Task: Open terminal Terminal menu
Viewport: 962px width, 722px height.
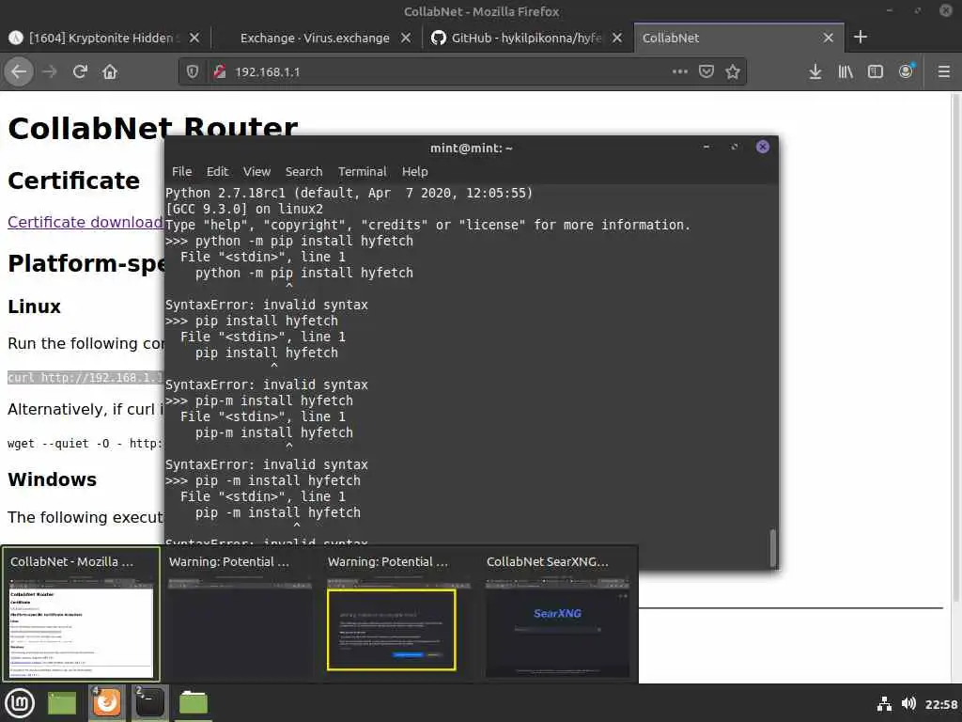Action: tap(362, 172)
